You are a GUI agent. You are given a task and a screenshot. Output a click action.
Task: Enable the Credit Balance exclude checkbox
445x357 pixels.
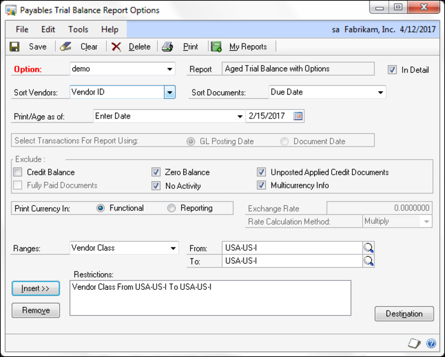[x=18, y=172]
